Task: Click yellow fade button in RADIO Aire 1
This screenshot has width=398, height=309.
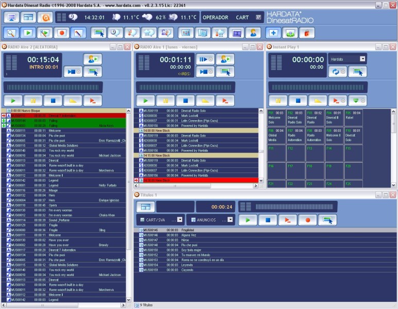Action: [205, 100]
